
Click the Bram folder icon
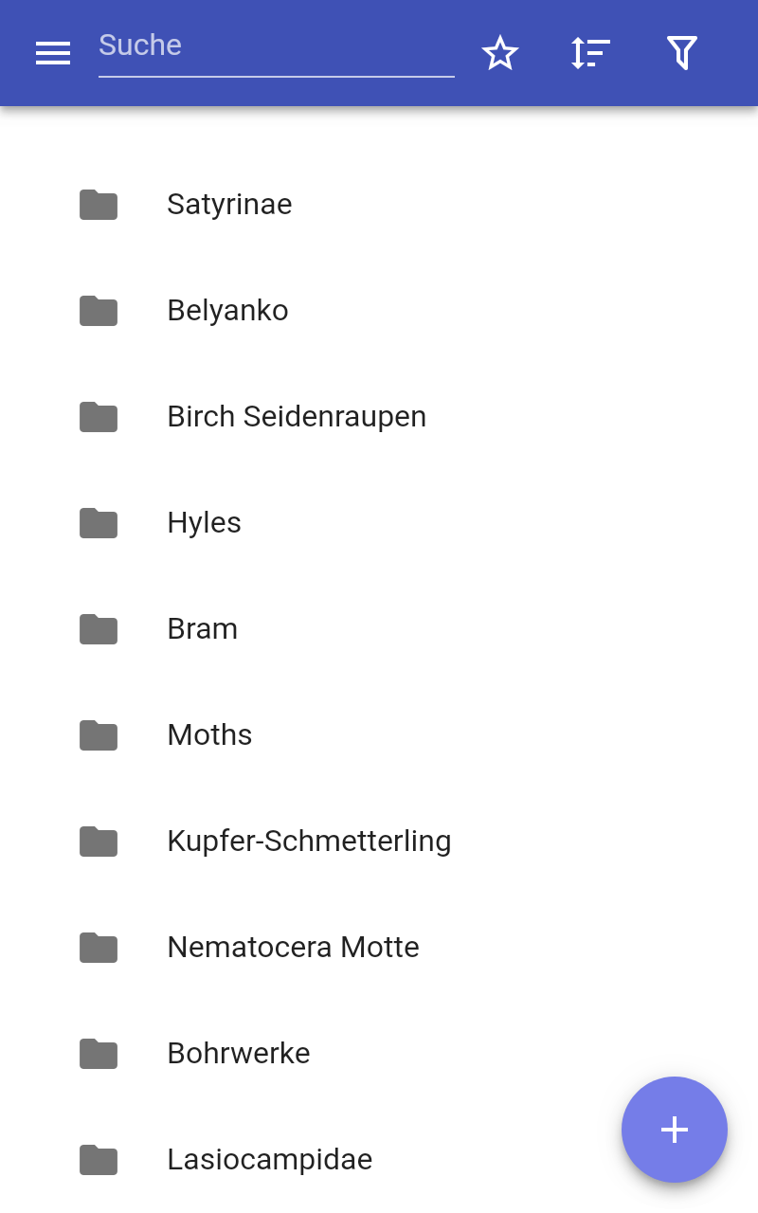pyautogui.click(x=99, y=629)
